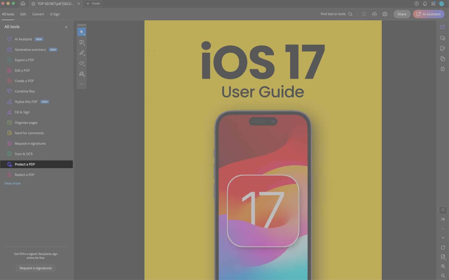449x280 pixels.
Task: Select AI Assistant in tools list
Action: coord(37,39)
